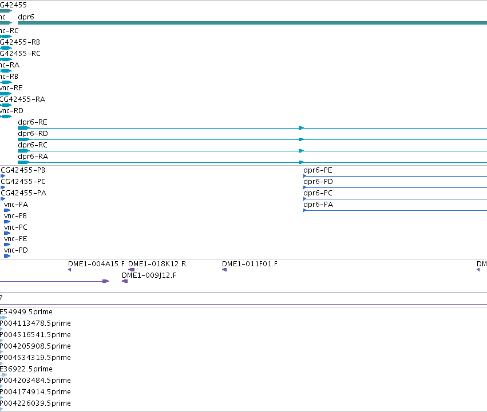Select feature label DME1-011F01.F

250,264
